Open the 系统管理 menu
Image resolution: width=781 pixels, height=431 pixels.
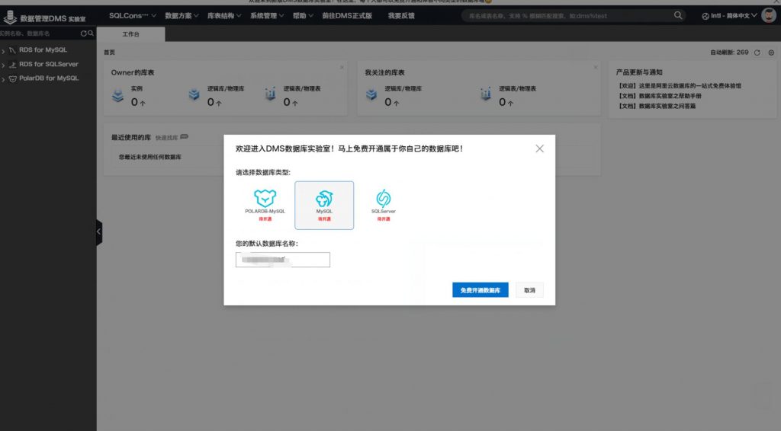[x=267, y=15]
